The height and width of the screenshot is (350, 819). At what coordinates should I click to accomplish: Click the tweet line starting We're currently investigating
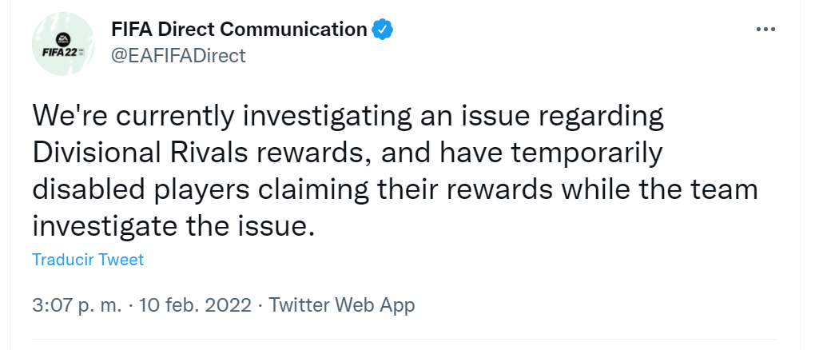point(348,117)
